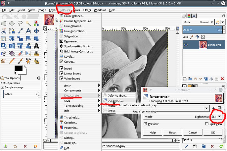Click OK in Desaturate dialog
227x151 pixels.
tap(213, 132)
